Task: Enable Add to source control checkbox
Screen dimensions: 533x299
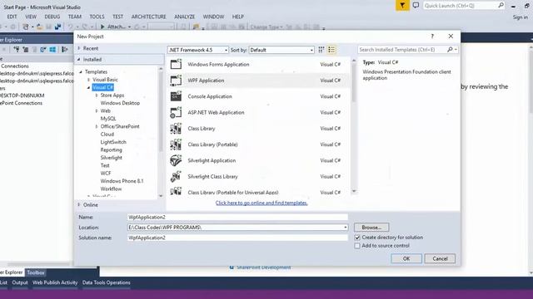Action: (x=357, y=246)
